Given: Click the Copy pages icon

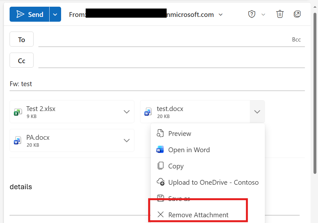Looking at the screenshot, I should 160,166.
